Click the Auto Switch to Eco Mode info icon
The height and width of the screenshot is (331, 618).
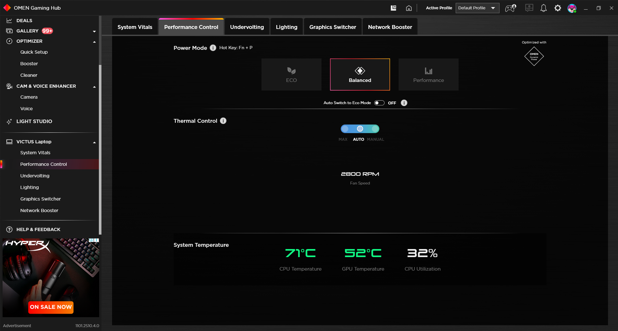click(x=404, y=103)
